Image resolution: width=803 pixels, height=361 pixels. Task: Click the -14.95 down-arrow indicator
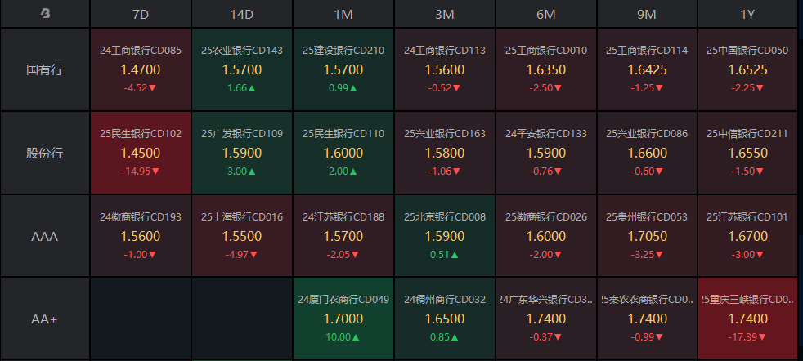(x=141, y=171)
